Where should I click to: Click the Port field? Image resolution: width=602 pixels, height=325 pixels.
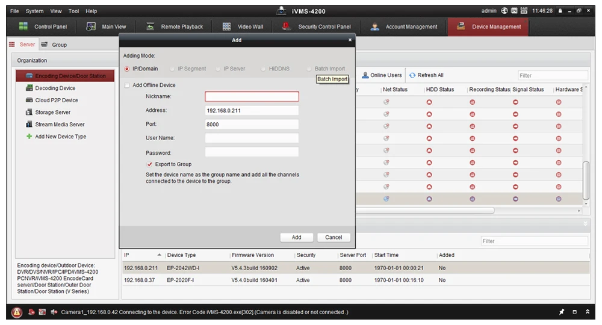click(252, 125)
